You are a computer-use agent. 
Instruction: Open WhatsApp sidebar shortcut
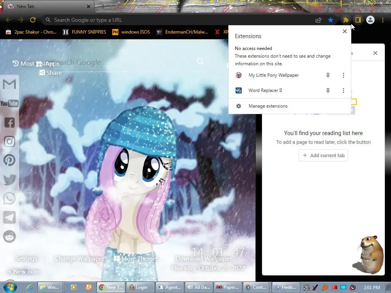point(10,198)
